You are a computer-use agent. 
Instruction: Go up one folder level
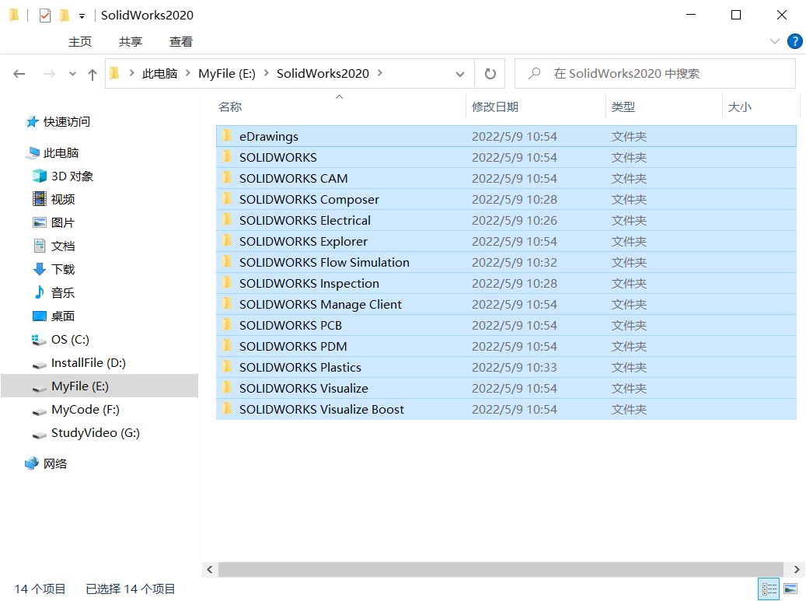pos(92,75)
